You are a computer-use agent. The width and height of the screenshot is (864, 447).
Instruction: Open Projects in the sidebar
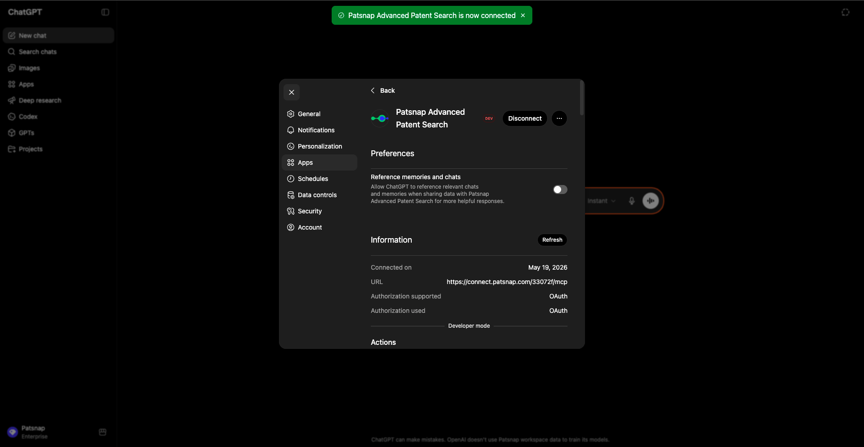[x=58, y=149]
